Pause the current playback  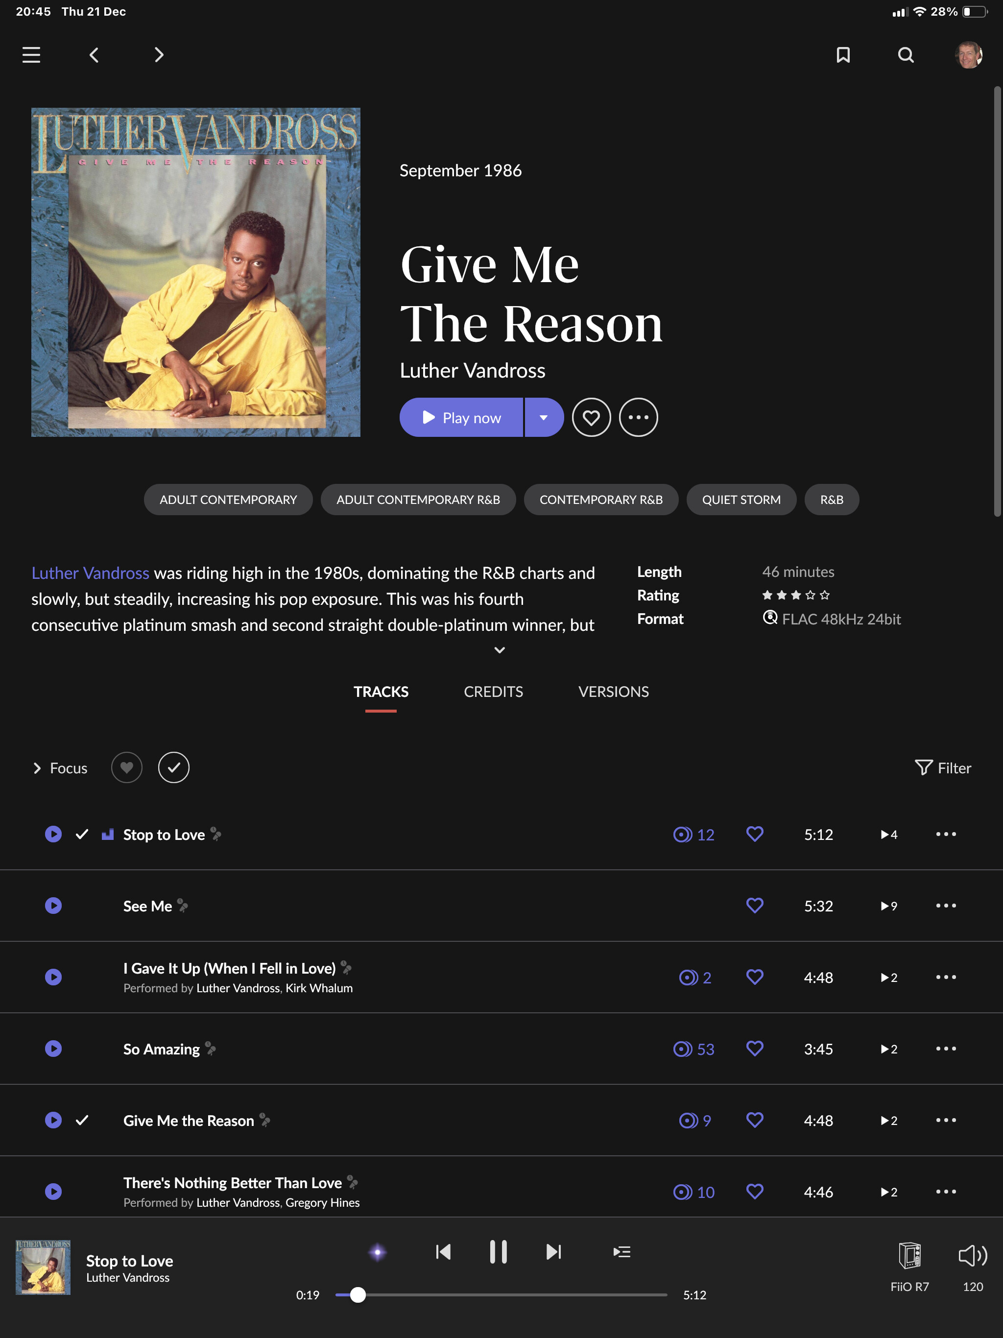498,1251
